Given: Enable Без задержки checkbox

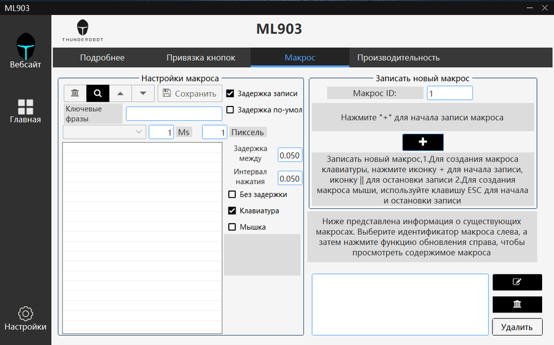Looking at the screenshot, I should pyautogui.click(x=232, y=195).
